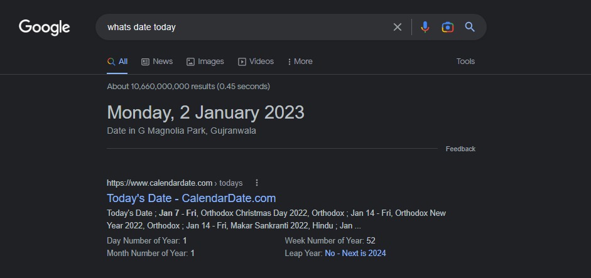Click the "Monday, 2 January 2023" date text
This screenshot has width=591, height=278.
[x=205, y=112]
